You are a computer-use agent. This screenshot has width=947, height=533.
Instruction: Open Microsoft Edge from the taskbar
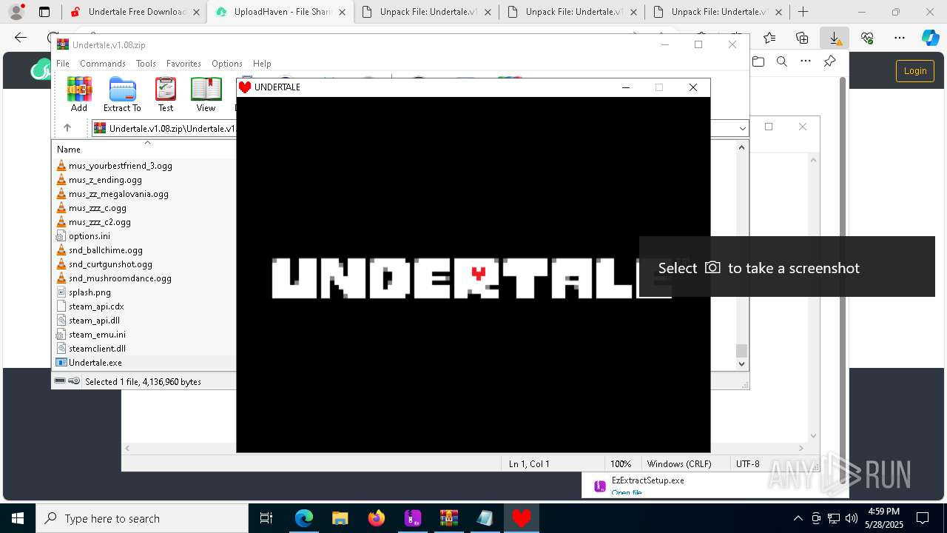(x=304, y=518)
